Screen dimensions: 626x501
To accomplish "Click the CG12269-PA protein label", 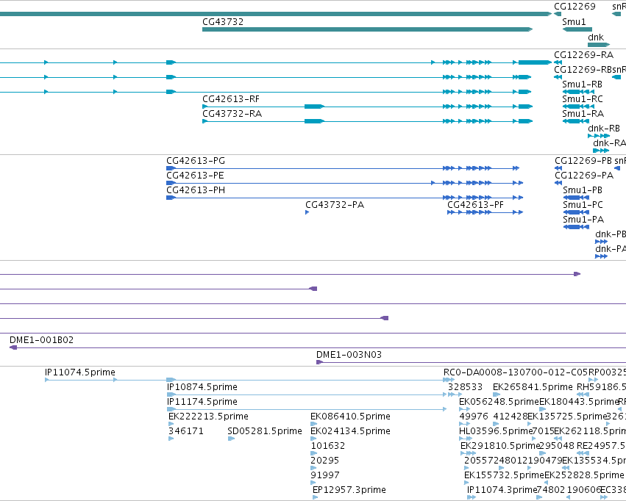I will pyautogui.click(x=584, y=176).
